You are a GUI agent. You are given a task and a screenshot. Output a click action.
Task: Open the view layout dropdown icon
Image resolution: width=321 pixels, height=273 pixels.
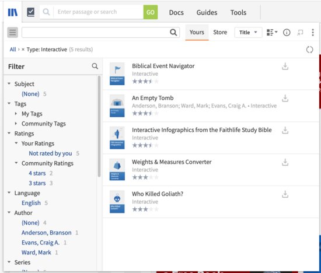272,32
